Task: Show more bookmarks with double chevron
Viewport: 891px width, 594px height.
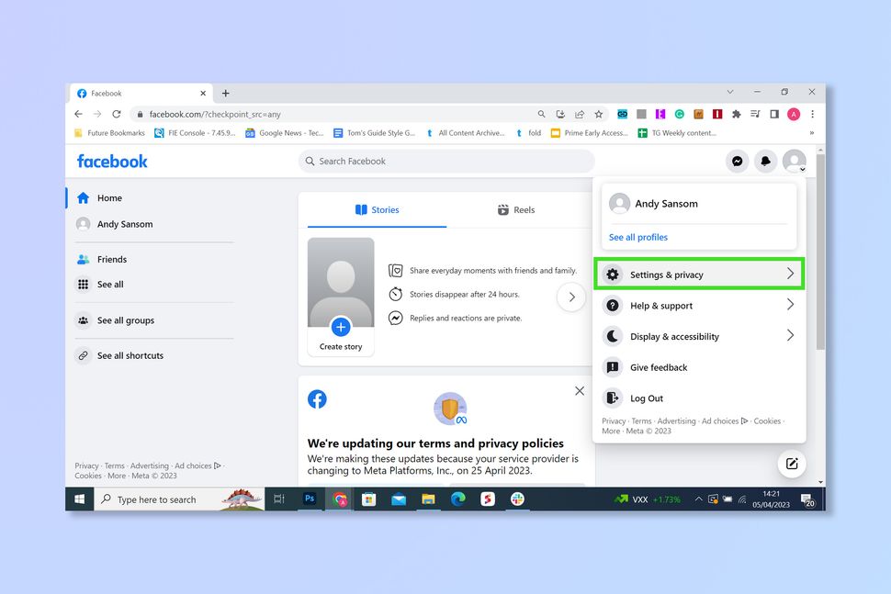Action: pos(811,133)
